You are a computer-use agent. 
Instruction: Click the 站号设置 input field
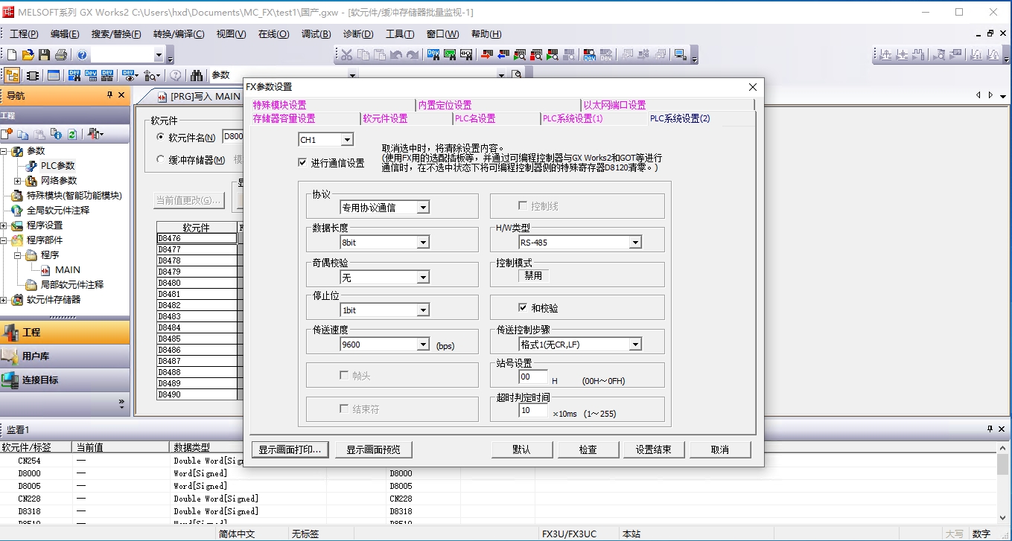pyautogui.click(x=533, y=377)
